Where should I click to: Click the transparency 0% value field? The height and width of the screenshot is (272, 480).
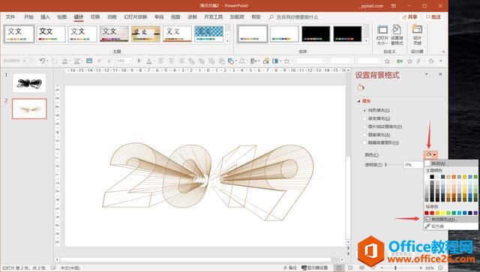point(413,165)
